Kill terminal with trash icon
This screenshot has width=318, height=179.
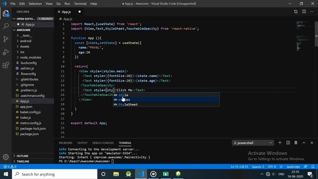[x=296, y=143]
